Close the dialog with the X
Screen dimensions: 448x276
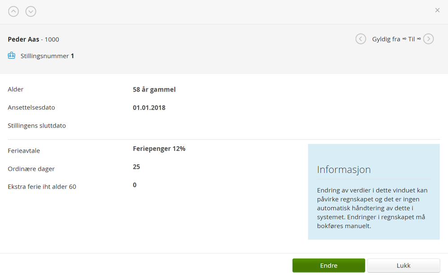pyautogui.click(x=437, y=10)
